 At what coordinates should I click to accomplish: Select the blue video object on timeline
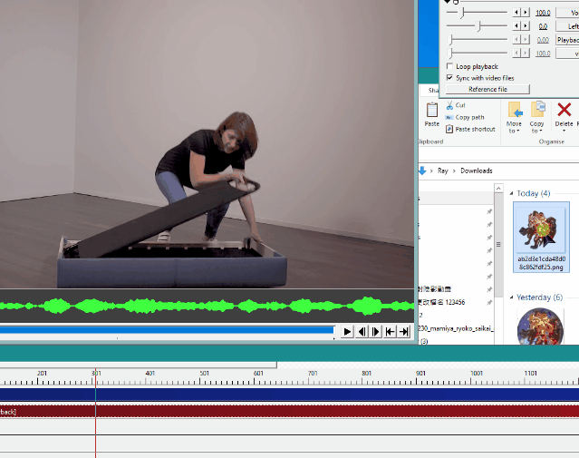[290, 394]
